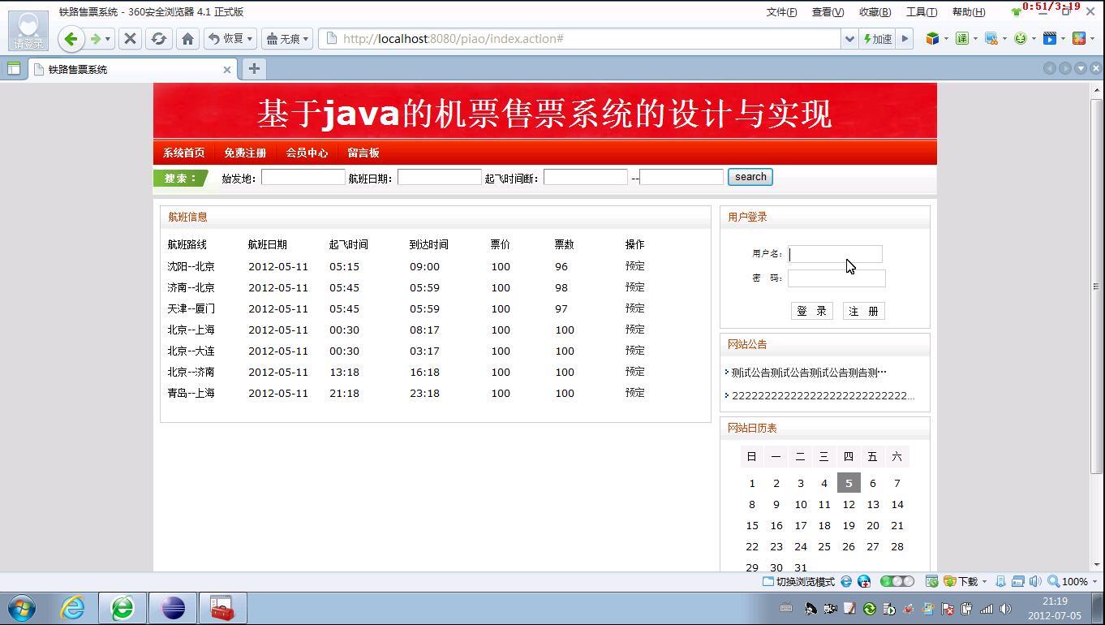Open the 工具(T) menu
This screenshot has width=1105, height=625.
[x=922, y=12]
